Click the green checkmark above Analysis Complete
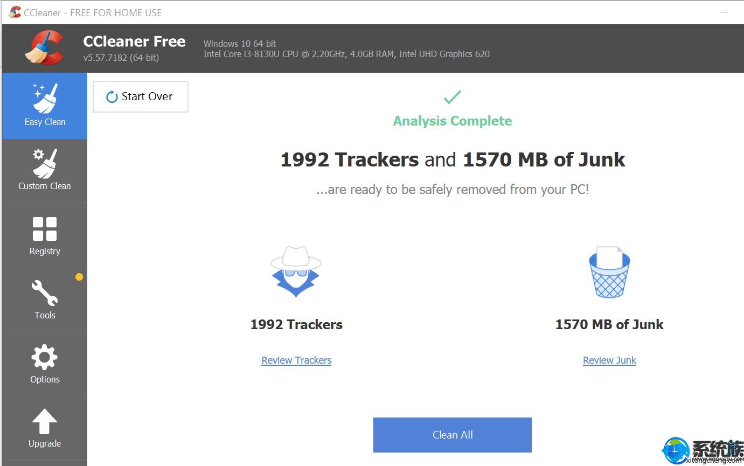Image resolution: width=744 pixels, height=466 pixels. (x=453, y=97)
